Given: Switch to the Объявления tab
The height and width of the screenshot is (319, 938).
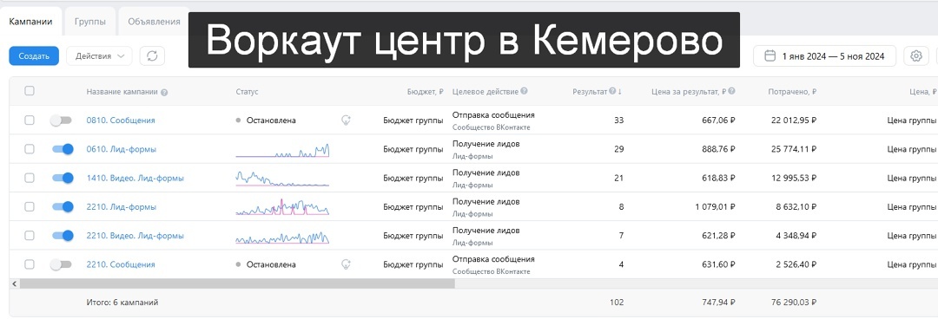Looking at the screenshot, I should (154, 22).
